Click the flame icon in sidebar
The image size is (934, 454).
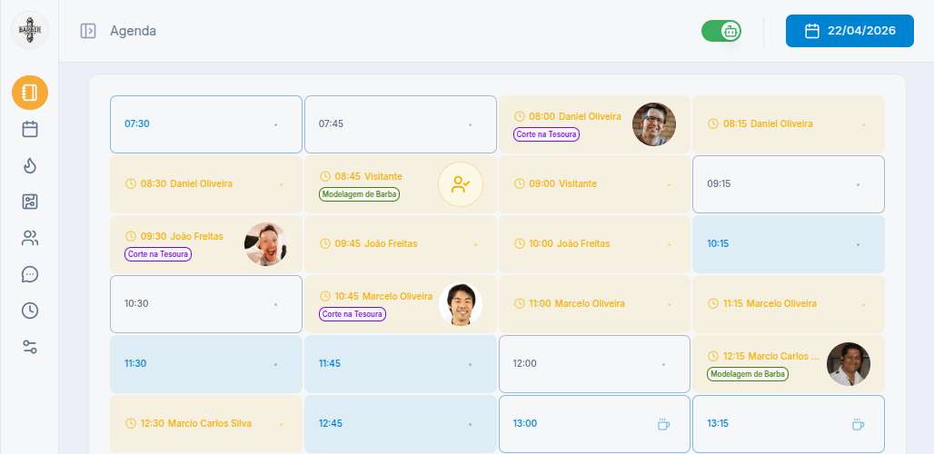click(30, 165)
